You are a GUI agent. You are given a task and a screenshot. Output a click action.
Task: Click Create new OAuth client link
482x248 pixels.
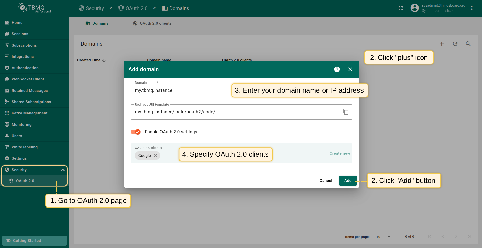[x=340, y=153]
